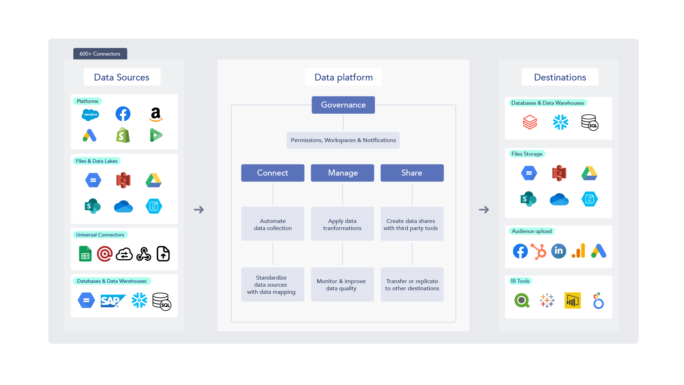
Task: Click the webhook connector icon
Action: pyautogui.click(x=144, y=254)
